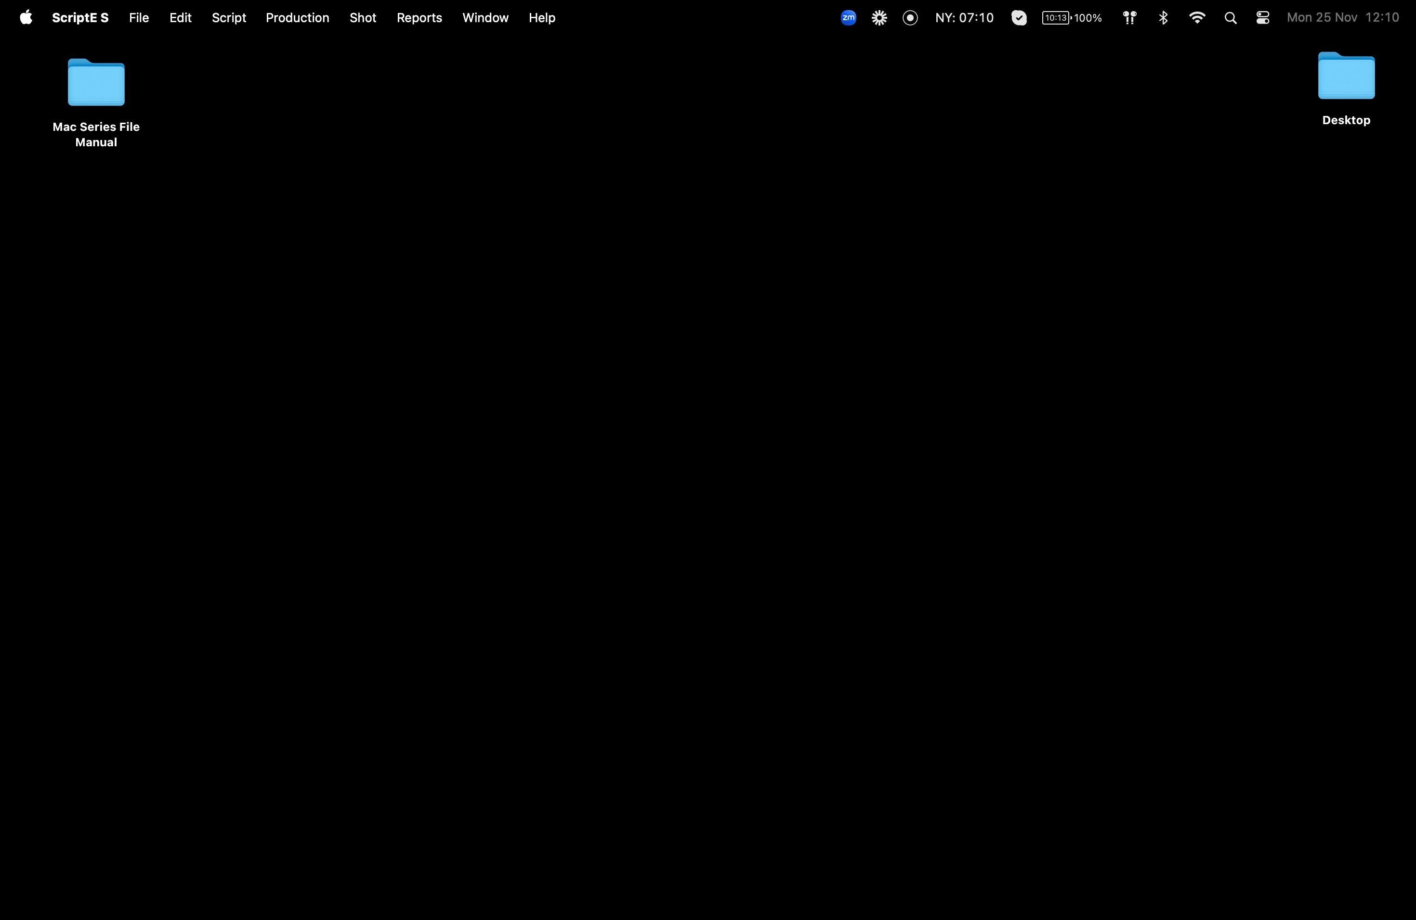Viewport: 1416px width, 920px height.
Task: Open Control Center toggles icon
Action: click(x=1263, y=18)
